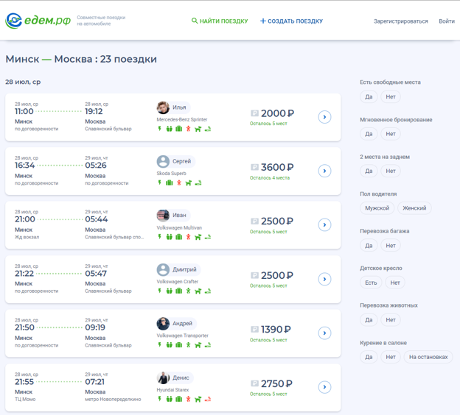Expand Сергей's trip with arrow button
460x415 pixels.
coord(324,171)
